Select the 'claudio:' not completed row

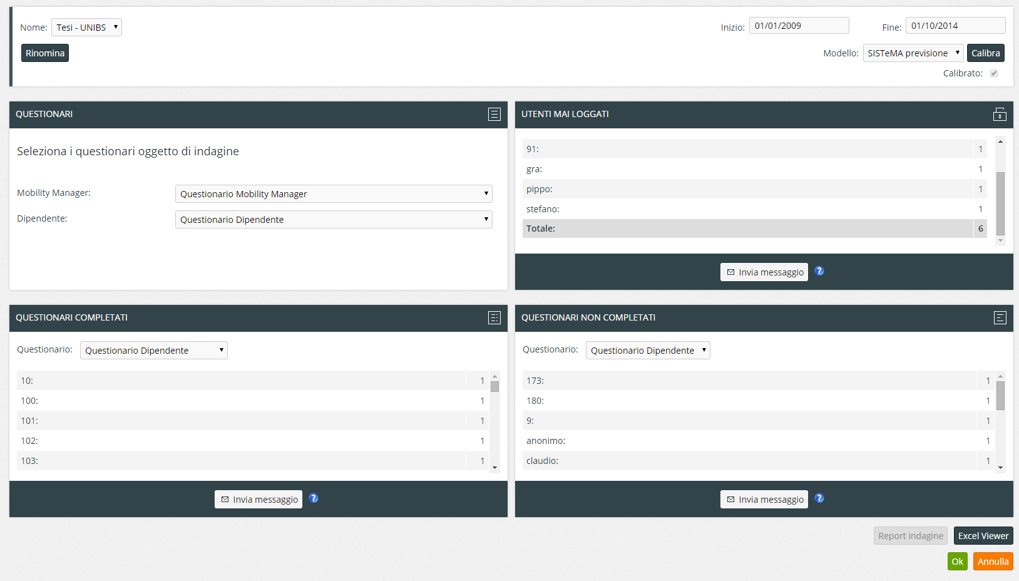(759, 461)
